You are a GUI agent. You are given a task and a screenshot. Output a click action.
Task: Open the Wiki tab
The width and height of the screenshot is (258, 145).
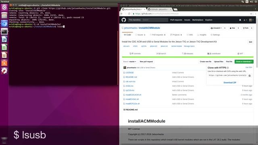190,35
